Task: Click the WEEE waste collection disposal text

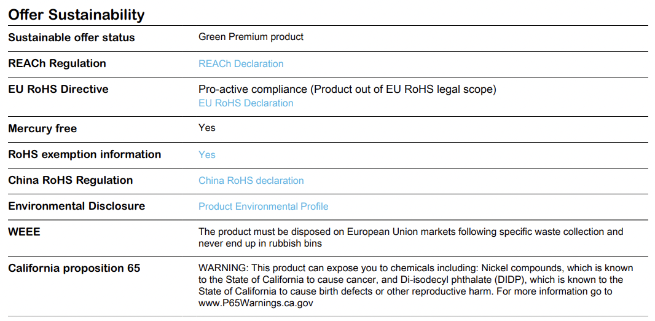Action: [x=410, y=237]
